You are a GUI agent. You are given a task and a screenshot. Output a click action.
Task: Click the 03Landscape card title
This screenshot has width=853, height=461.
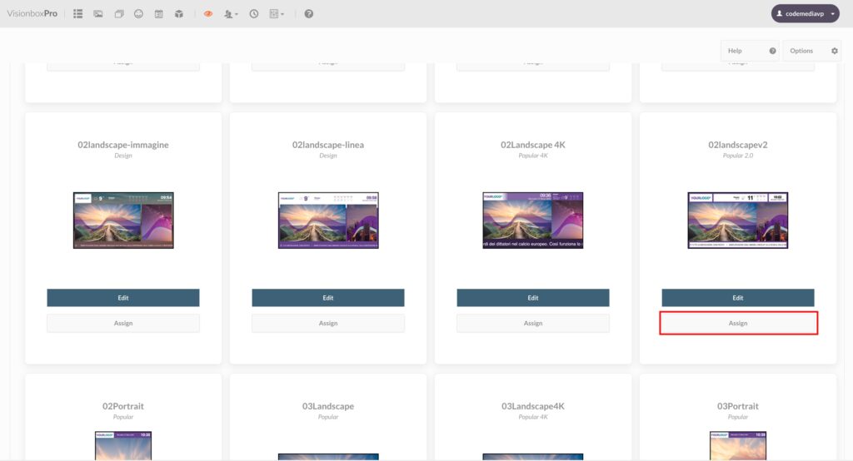tap(328, 406)
